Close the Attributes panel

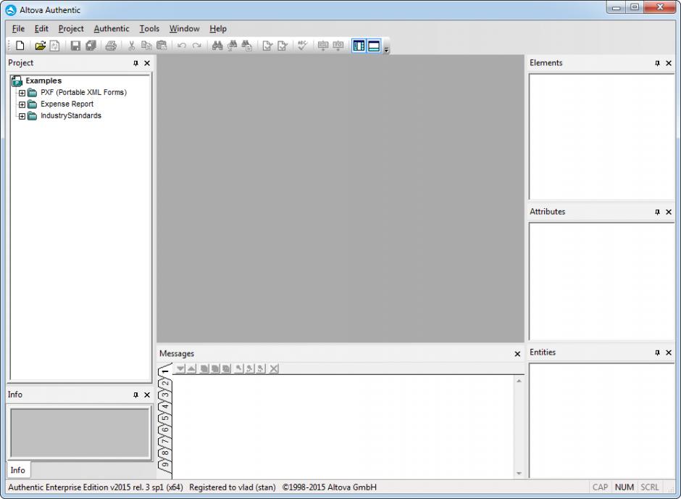(x=669, y=212)
